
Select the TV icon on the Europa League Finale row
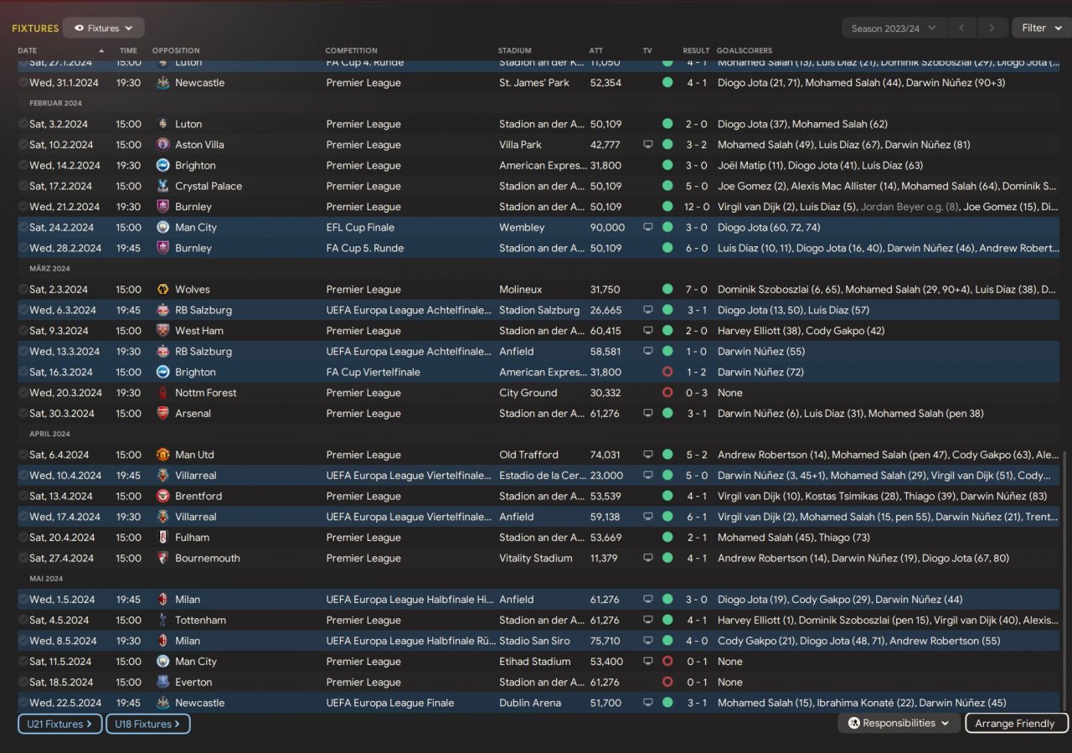(x=647, y=704)
